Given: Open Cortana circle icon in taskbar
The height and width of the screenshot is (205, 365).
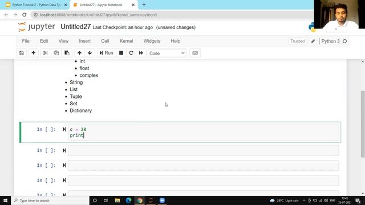Looking at the screenshot, I should point(95,200).
